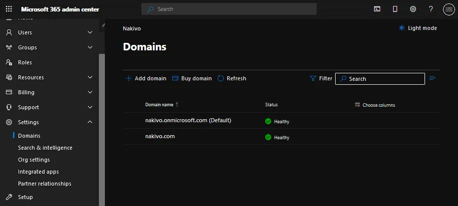Sort by Domain name column header

(159, 105)
